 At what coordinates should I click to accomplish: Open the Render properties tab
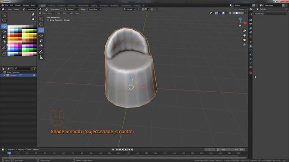point(251,20)
